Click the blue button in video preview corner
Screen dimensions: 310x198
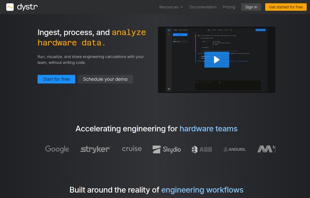pos(260,30)
